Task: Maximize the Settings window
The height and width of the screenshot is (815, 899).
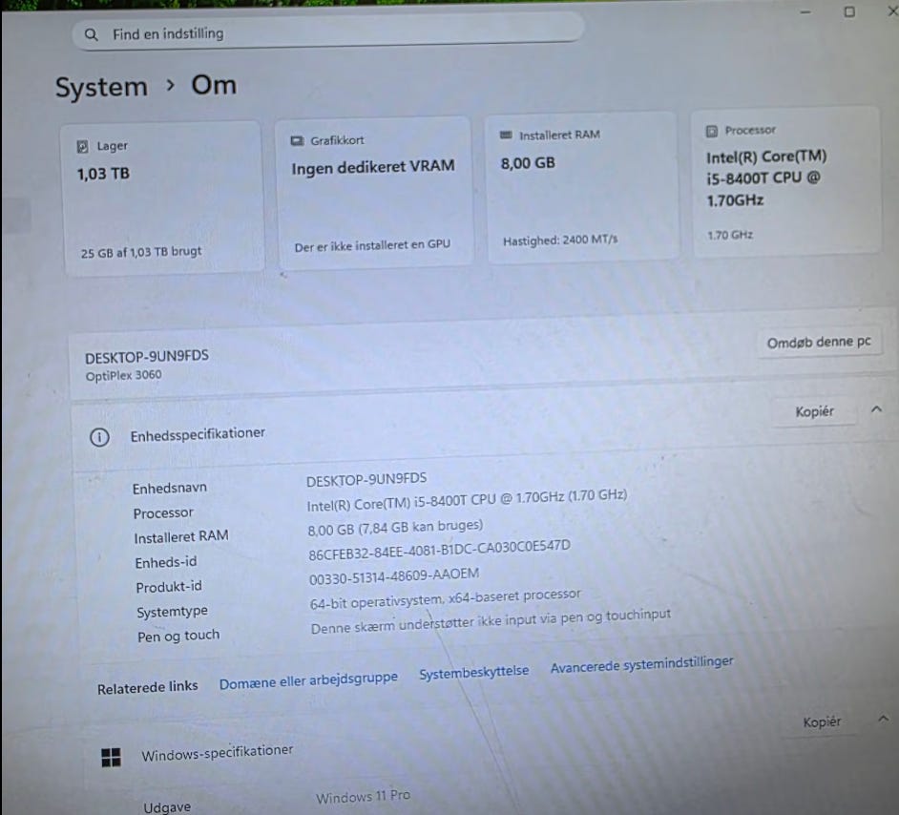Action: click(x=849, y=11)
